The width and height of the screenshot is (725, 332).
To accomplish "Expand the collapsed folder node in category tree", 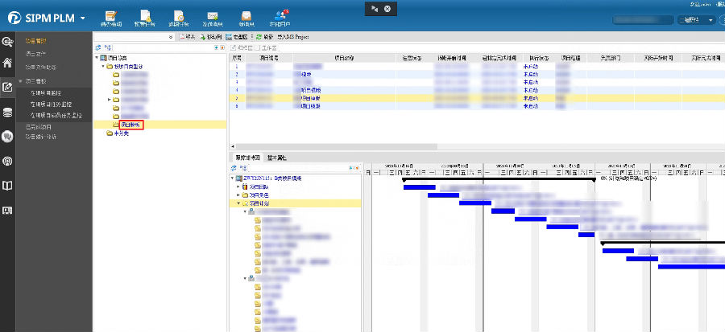I will (x=110, y=100).
